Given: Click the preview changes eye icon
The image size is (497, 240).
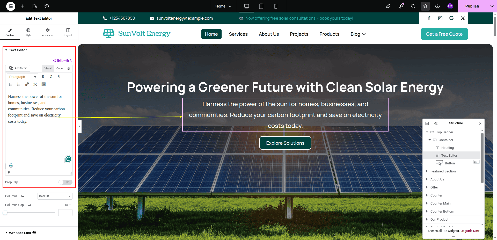Looking at the screenshot, I should tap(437, 6).
